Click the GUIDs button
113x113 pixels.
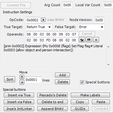point(80,109)
